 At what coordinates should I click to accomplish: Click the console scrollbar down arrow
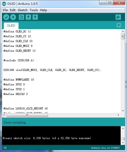123,143
